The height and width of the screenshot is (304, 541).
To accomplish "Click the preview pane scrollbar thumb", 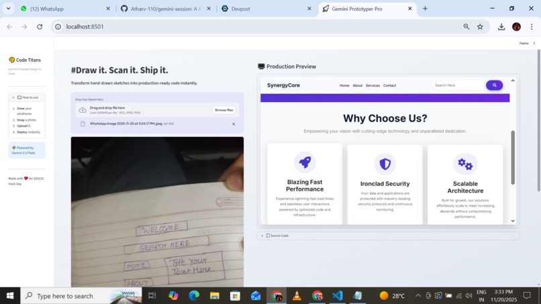I will (513, 157).
